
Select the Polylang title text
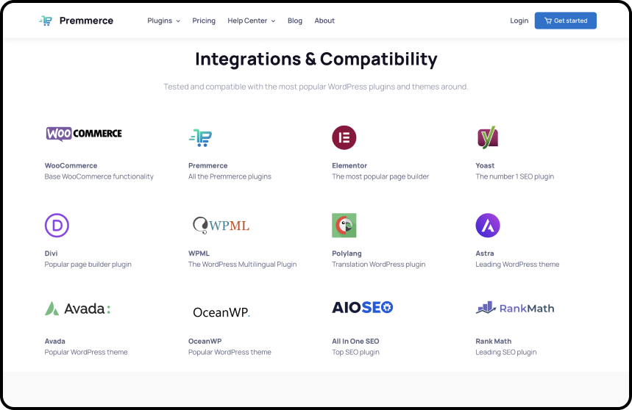[x=347, y=253]
